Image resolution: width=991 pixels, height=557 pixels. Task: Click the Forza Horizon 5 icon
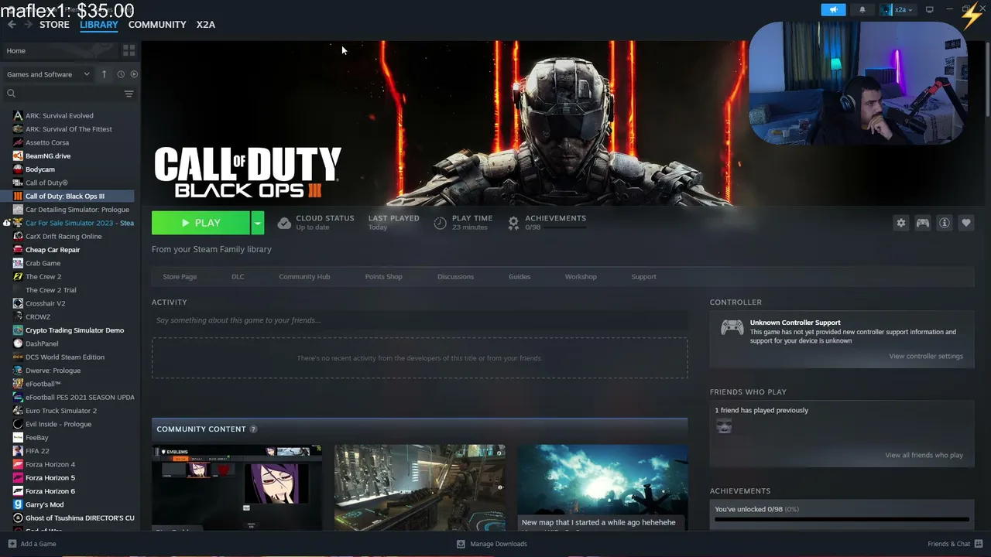18,478
